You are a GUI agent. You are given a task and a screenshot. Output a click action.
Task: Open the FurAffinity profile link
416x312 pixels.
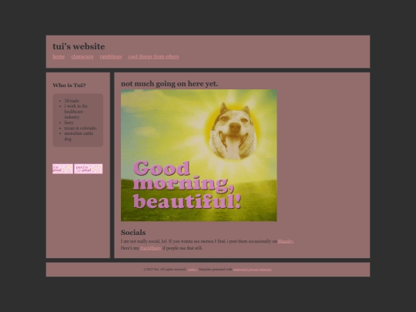click(150, 248)
